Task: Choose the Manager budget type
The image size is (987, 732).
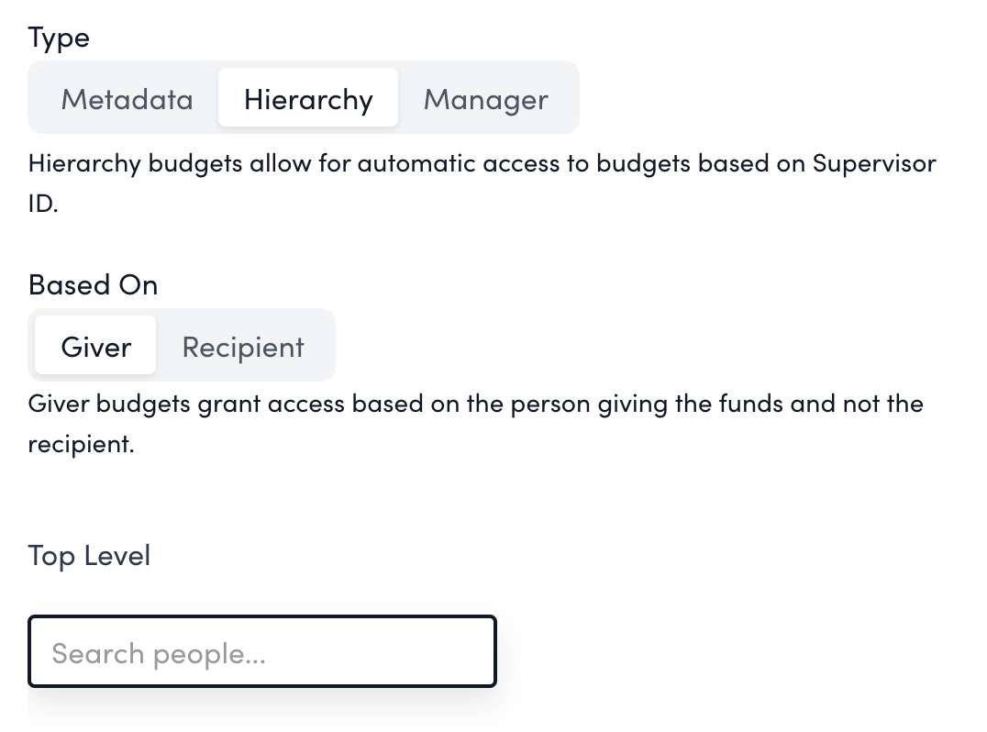Action: point(485,99)
